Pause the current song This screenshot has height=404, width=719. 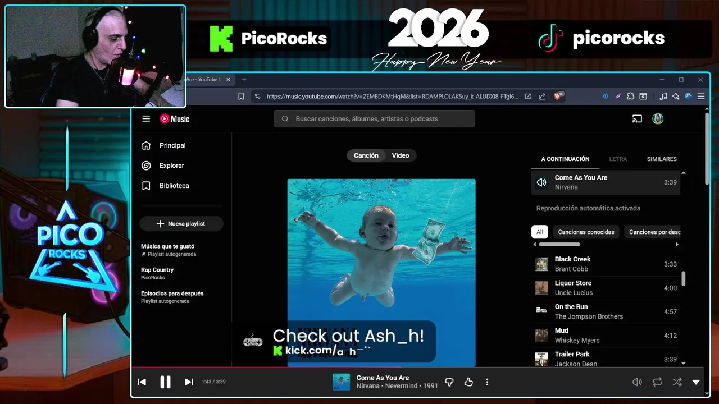coord(165,382)
